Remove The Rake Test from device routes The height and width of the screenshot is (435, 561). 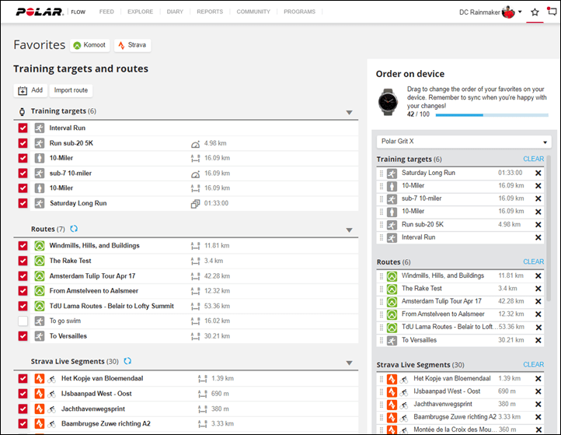click(538, 289)
